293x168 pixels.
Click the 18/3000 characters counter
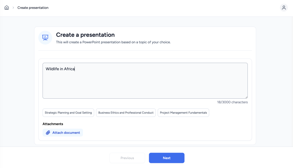click(232, 102)
